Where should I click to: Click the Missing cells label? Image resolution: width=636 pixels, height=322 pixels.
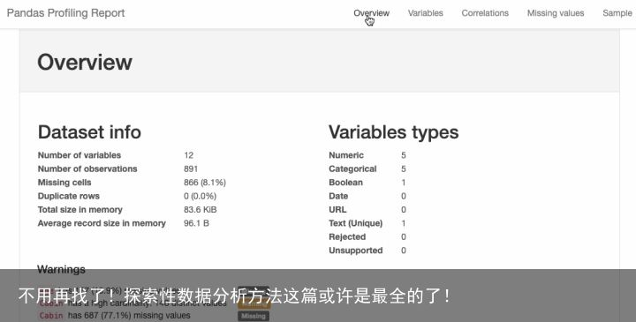tap(64, 183)
